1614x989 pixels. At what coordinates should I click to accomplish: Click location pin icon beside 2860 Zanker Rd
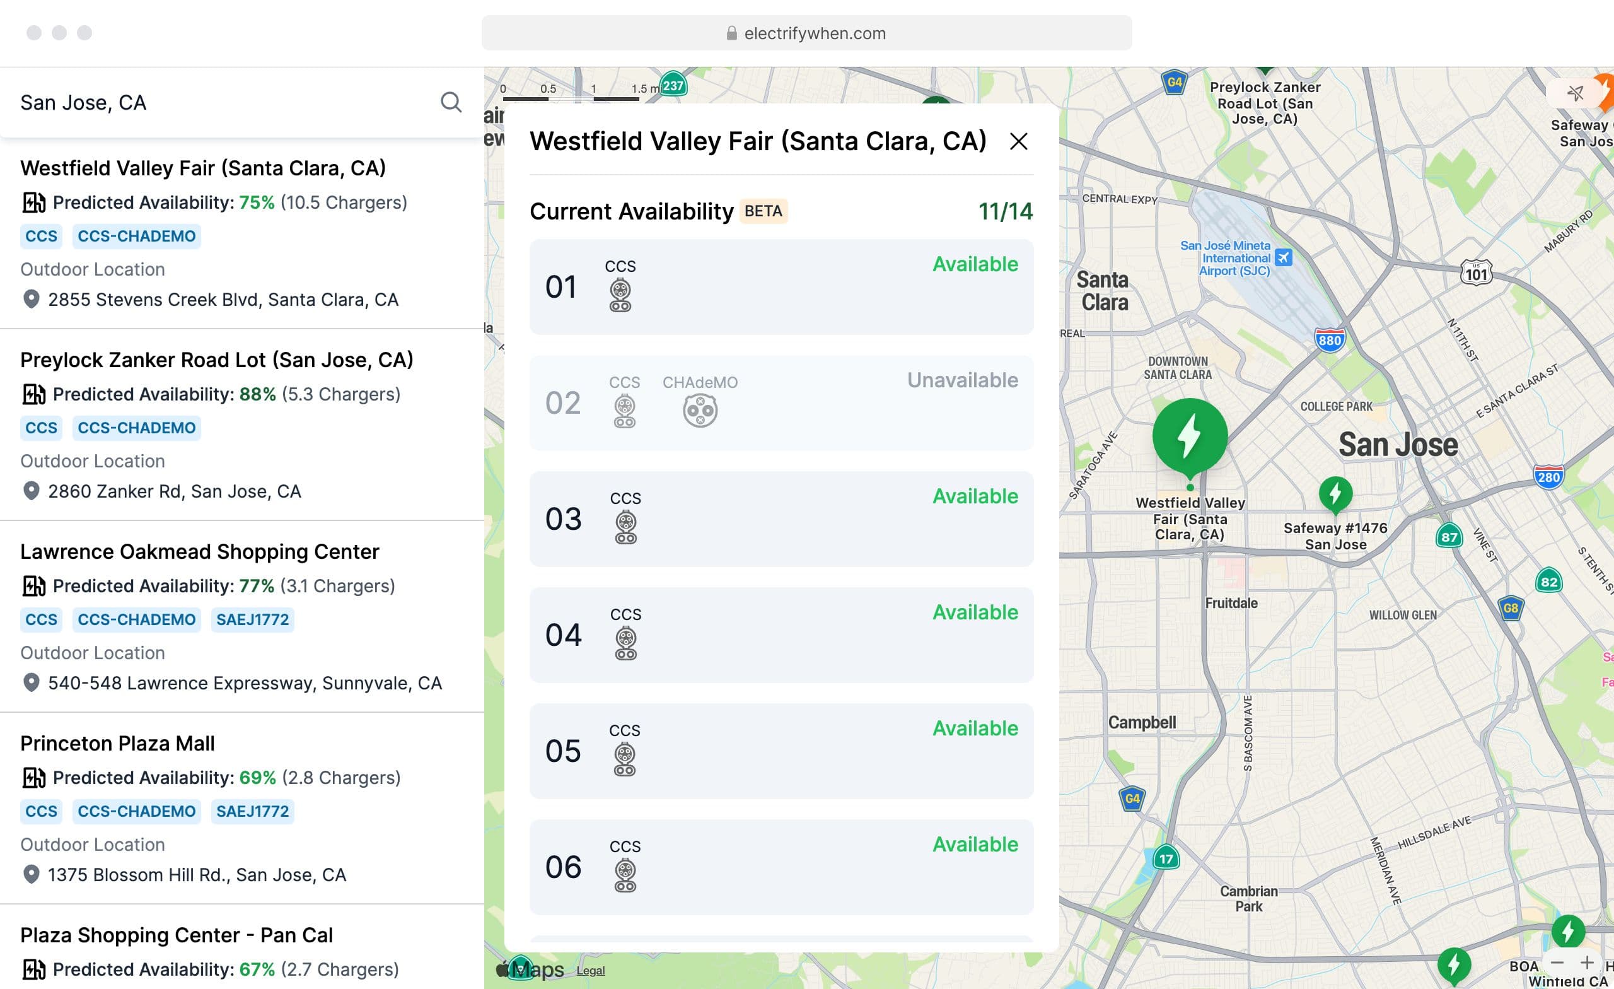tap(31, 491)
